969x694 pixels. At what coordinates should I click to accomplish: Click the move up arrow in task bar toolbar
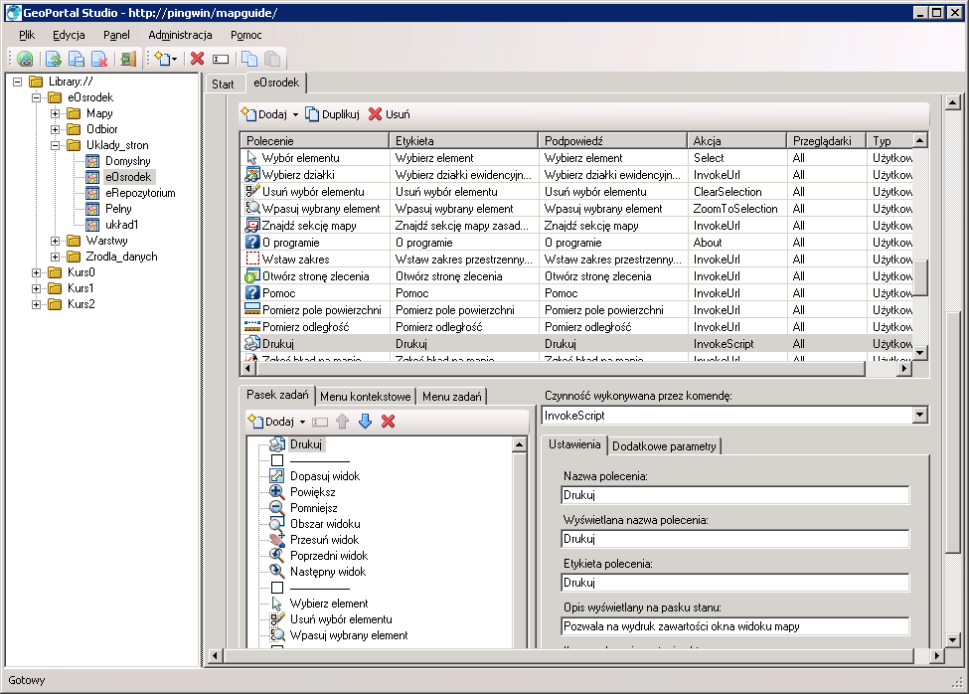[x=342, y=422]
